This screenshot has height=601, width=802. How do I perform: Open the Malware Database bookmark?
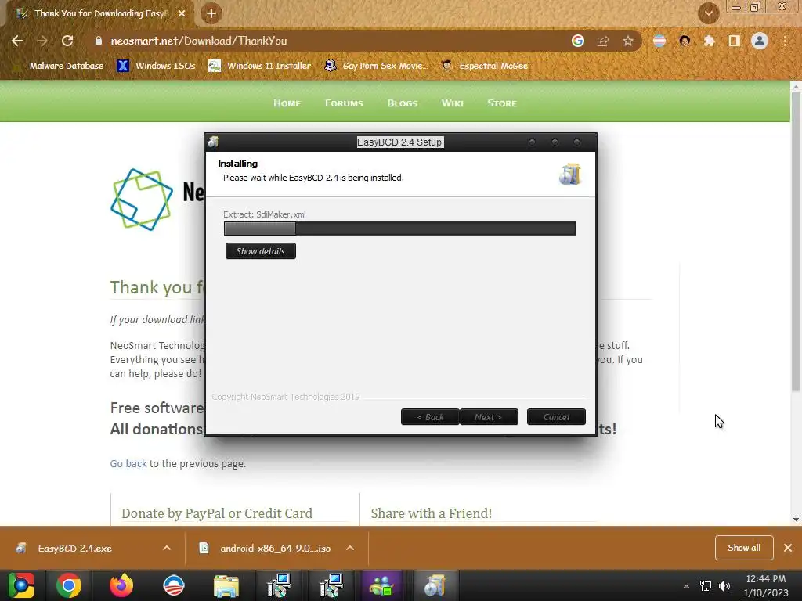(60, 66)
